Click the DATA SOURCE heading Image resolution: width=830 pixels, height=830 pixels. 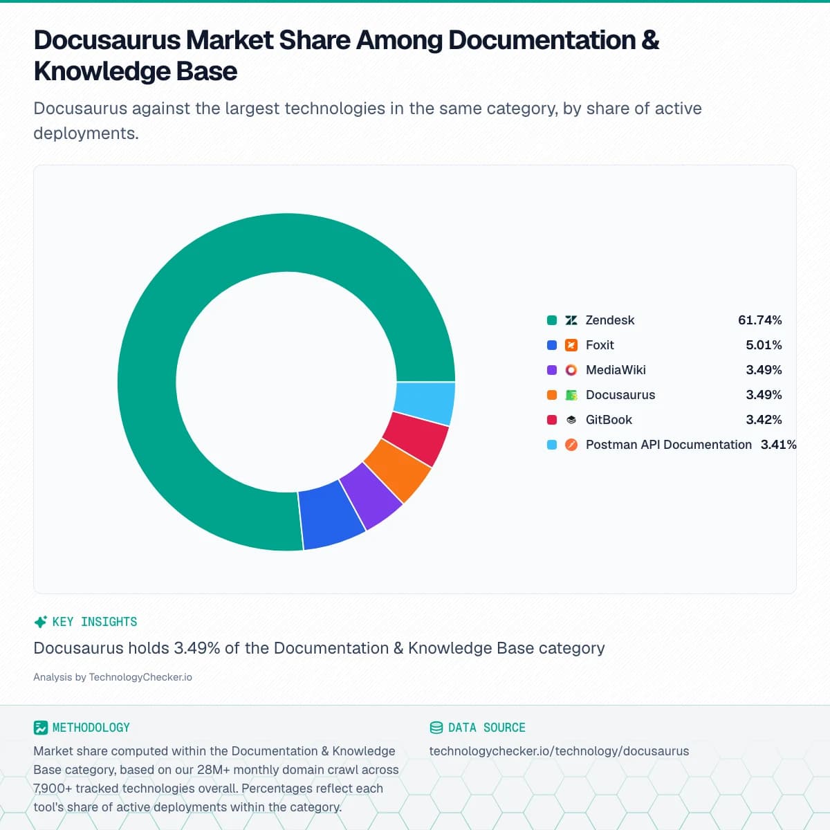[487, 728]
